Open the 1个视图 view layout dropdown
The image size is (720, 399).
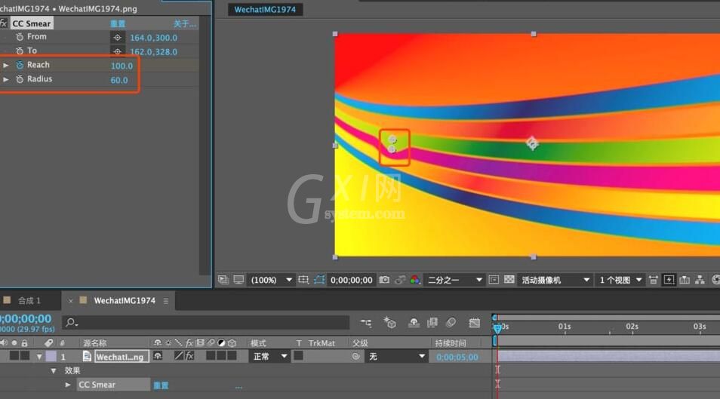pos(620,280)
